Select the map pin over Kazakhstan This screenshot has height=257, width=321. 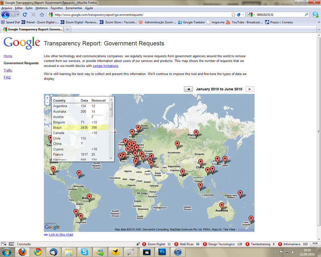click(x=177, y=145)
